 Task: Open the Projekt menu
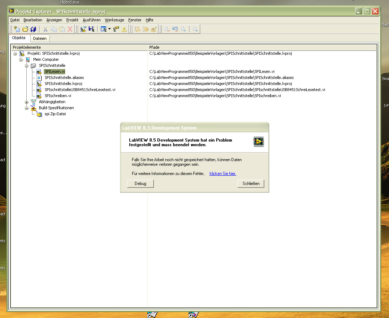click(x=72, y=20)
